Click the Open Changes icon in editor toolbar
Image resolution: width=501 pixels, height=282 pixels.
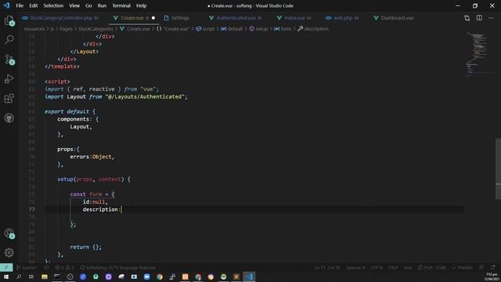click(x=467, y=18)
